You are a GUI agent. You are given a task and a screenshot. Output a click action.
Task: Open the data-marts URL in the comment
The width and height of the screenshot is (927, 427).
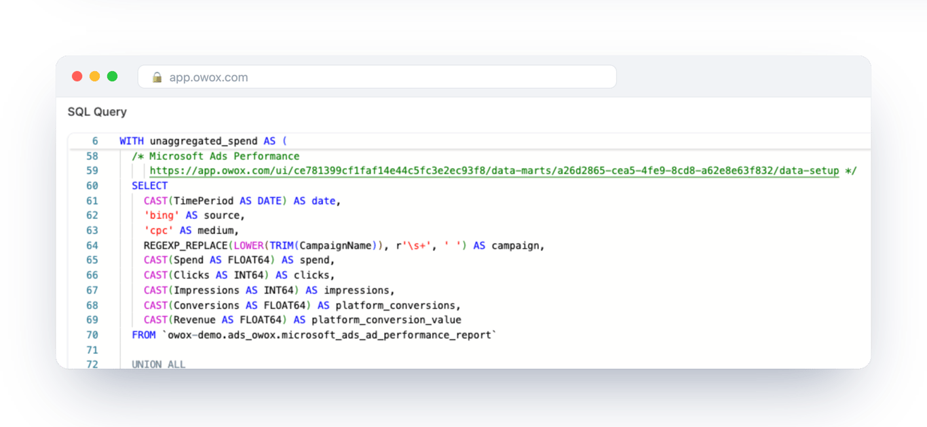coord(494,171)
